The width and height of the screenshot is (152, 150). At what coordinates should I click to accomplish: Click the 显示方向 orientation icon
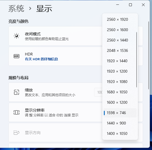click(x=17, y=133)
